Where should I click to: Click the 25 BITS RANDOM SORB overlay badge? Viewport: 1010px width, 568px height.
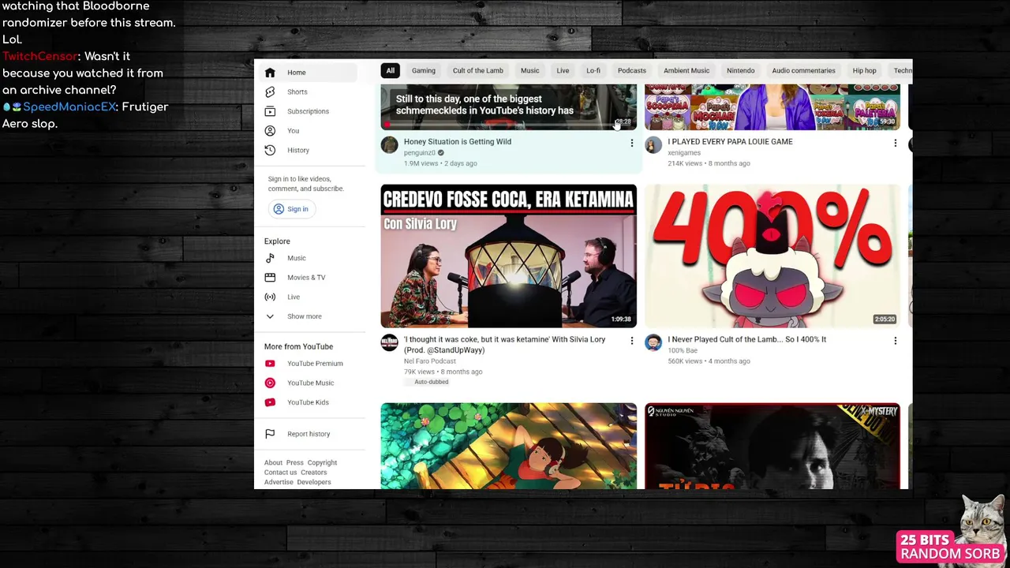coord(950,547)
